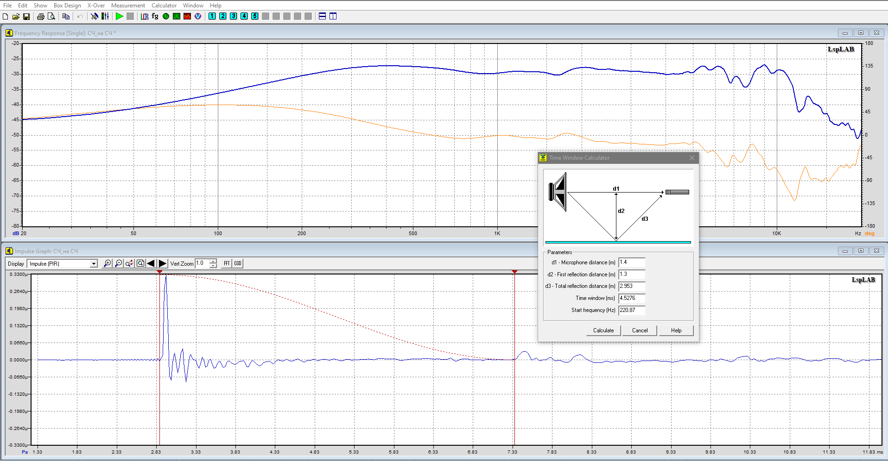Increase Vert Zoom with up spinner arrow
The height and width of the screenshot is (461, 888).
(x=213, y=261)
